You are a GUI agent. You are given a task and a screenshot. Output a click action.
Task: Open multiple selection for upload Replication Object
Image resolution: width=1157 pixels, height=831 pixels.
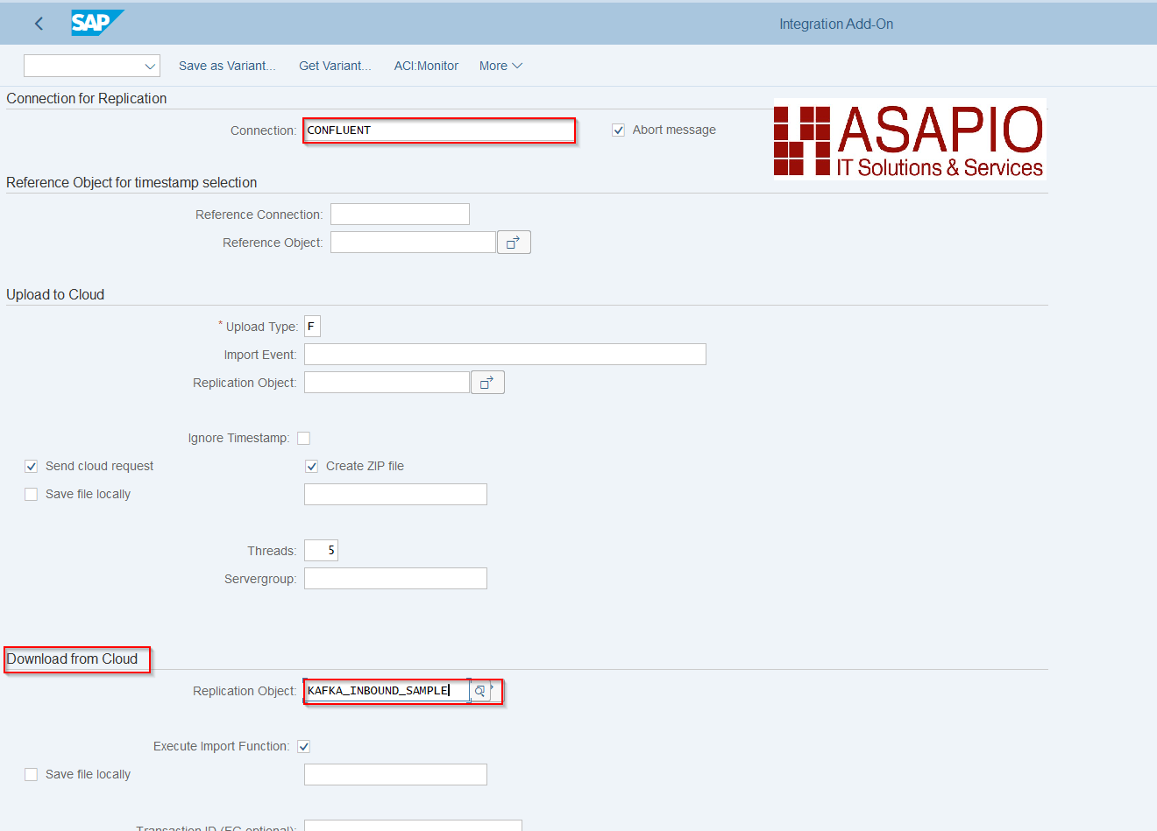coord(487,383)
